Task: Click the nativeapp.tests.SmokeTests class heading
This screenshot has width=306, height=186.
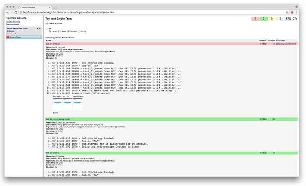Action: [60, 38]
